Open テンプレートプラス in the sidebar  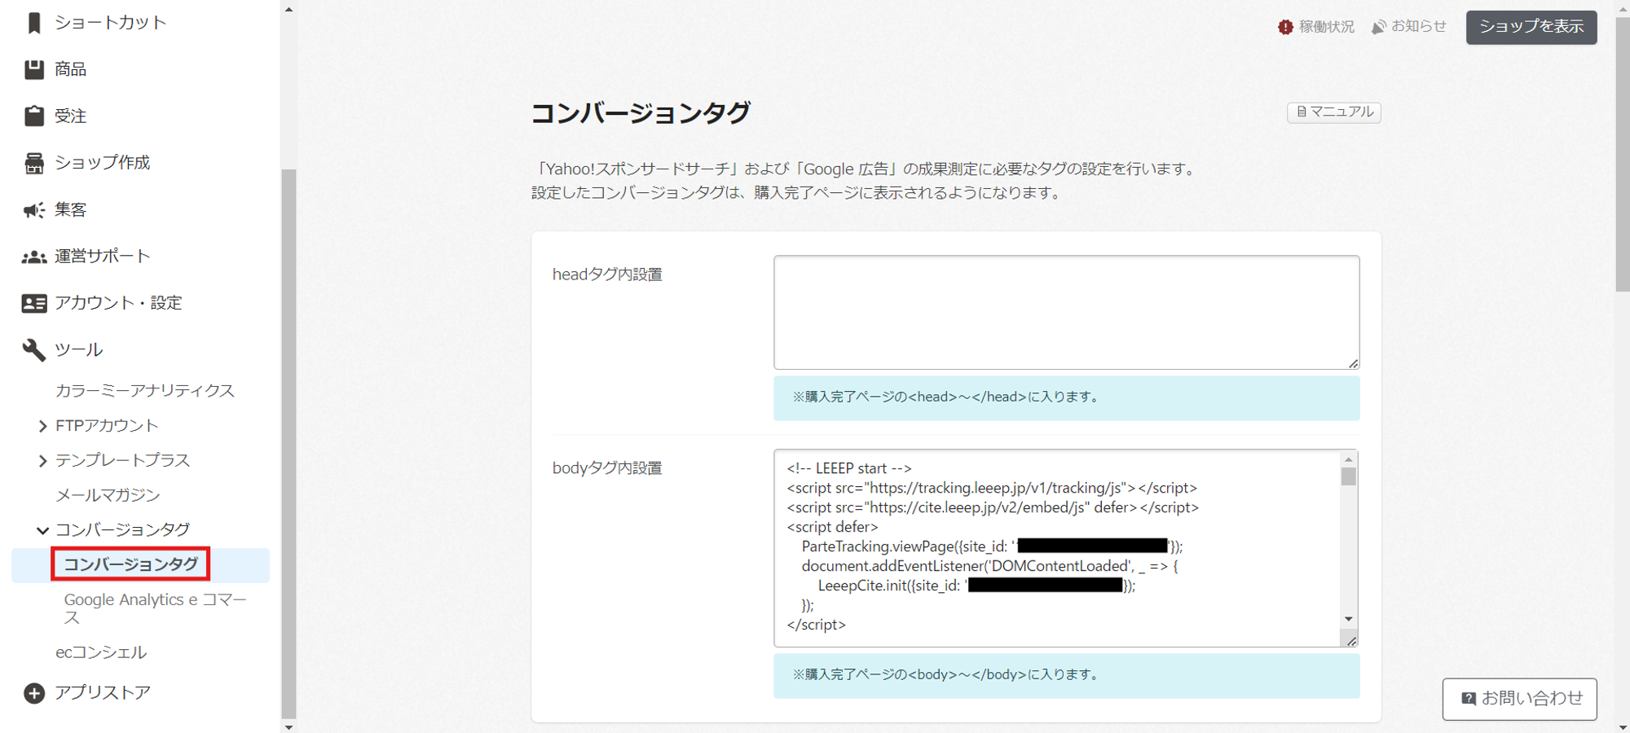(122, 461)
